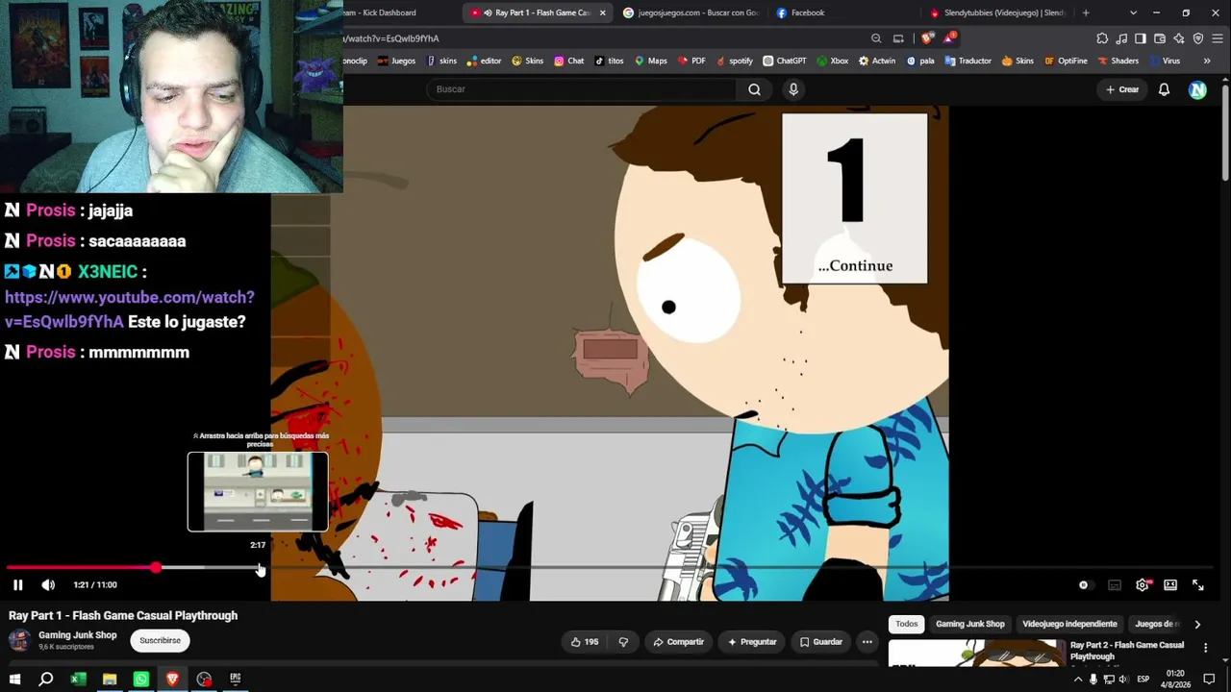Open the YouTube link in X3NEIC's chat message
Image resolution: width=1231 pixels, height=692 pixels.
point(130,309)
